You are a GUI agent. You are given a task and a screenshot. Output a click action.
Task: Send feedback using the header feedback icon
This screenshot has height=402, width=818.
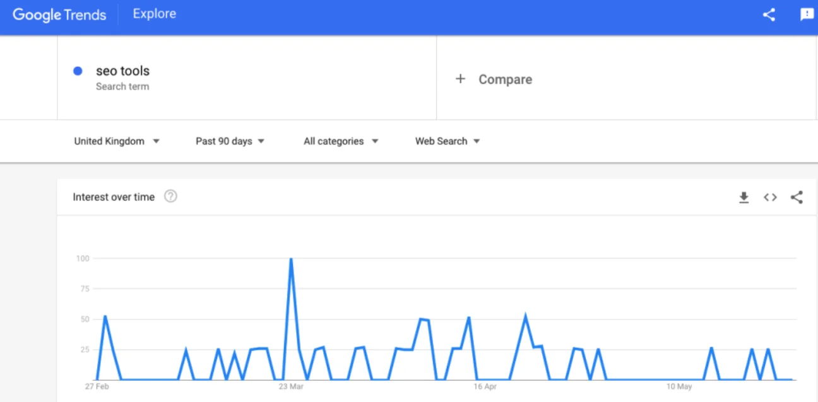click(807, 14)
